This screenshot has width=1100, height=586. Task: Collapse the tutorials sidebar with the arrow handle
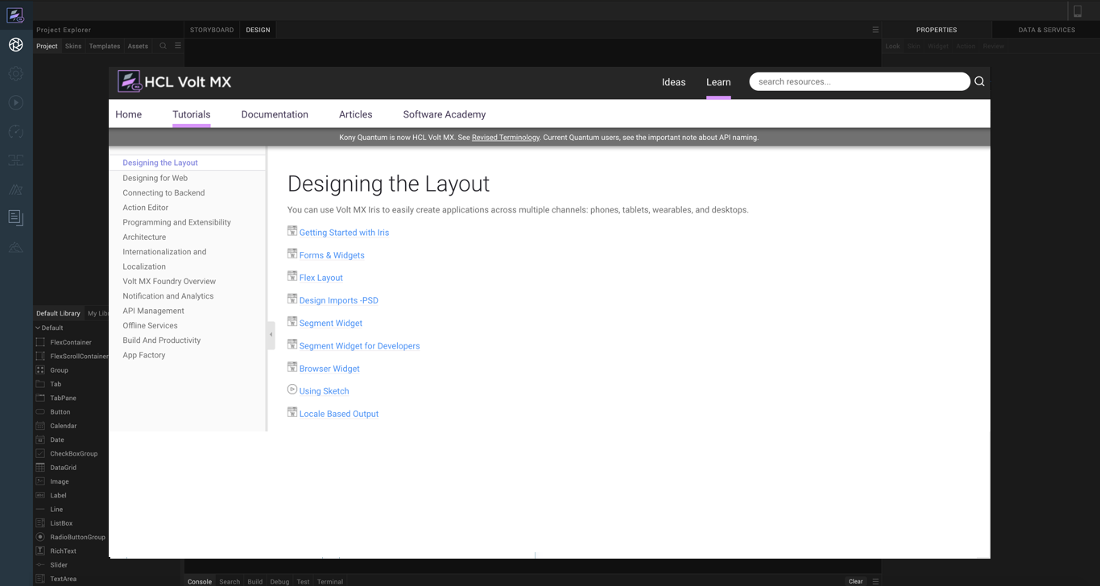point(271,335)
